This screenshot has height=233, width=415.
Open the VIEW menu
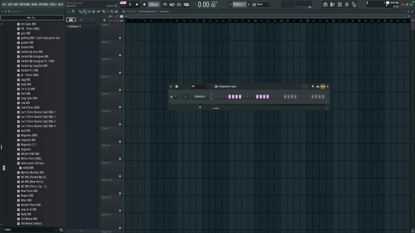tap(34, 5)
